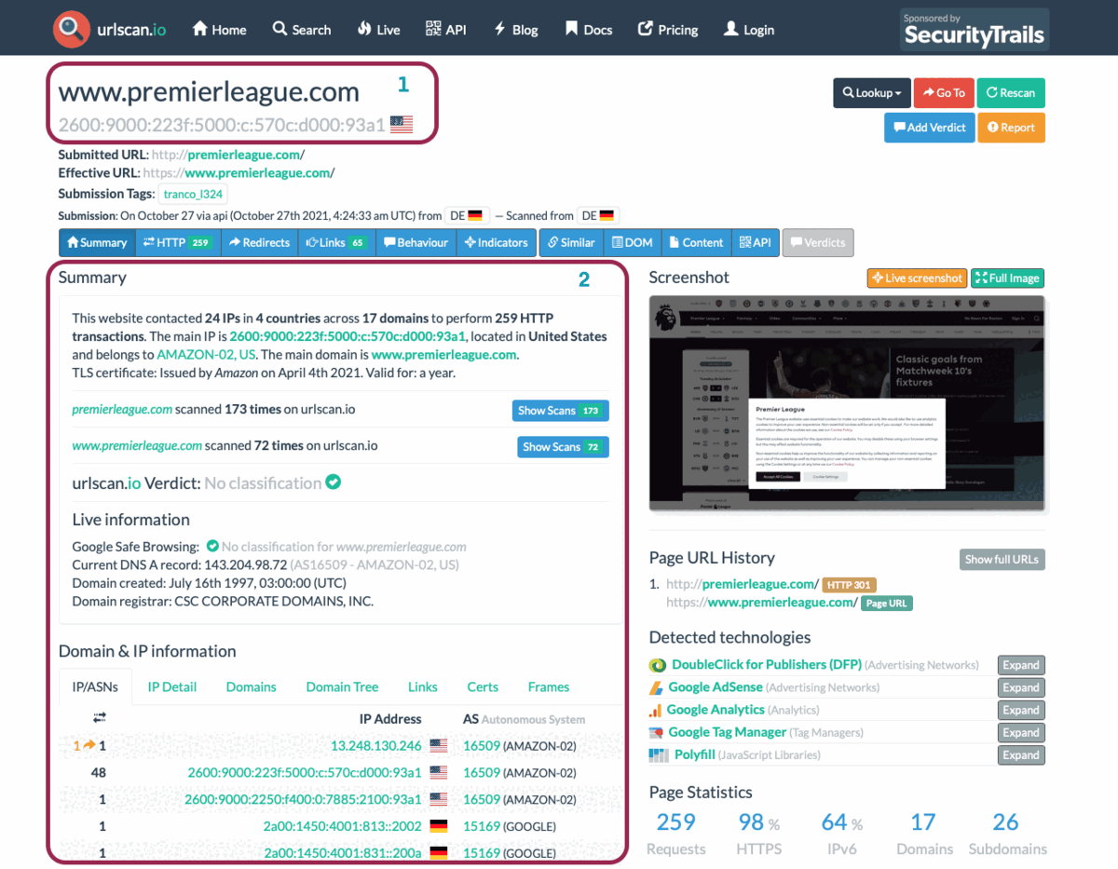Open the Lookup dropdown menu
Screen dimensions: 1118x869
(871, 93)
